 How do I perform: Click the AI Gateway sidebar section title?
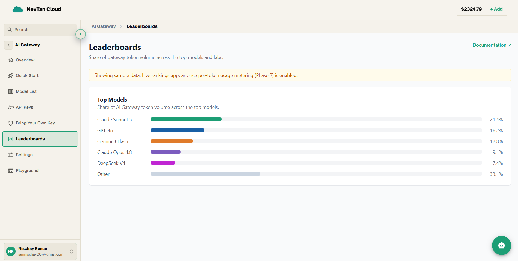(27, 45)
